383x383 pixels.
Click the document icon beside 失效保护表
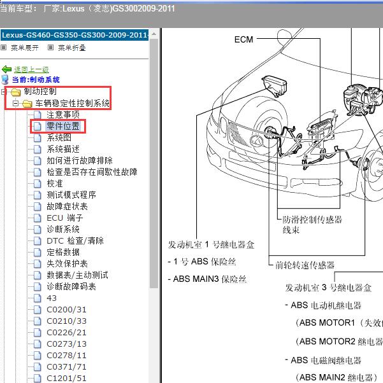[x=37, y=264]
